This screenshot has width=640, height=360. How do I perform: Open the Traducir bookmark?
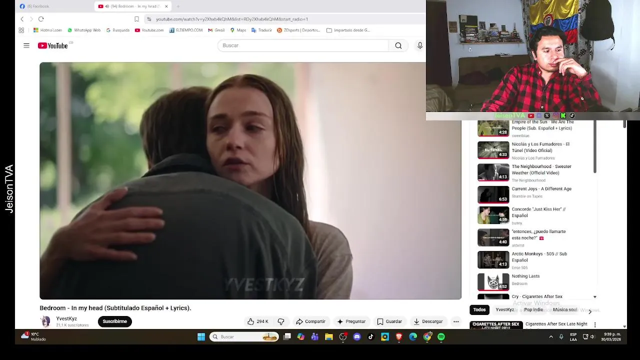262,30
